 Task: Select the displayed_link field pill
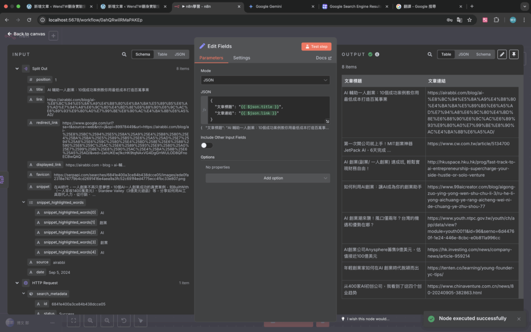click(45, 164)
